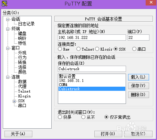Choose 仅正常退出 close option
Image resolution: width=157 pixels, height=140 pixels.
pyautogui.click(x=106, y=117)
